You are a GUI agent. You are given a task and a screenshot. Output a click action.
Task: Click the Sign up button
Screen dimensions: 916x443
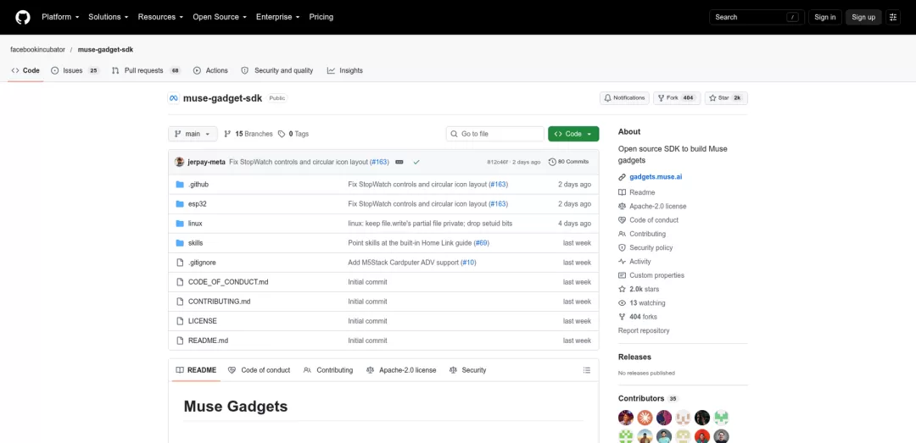click(863, 17)
